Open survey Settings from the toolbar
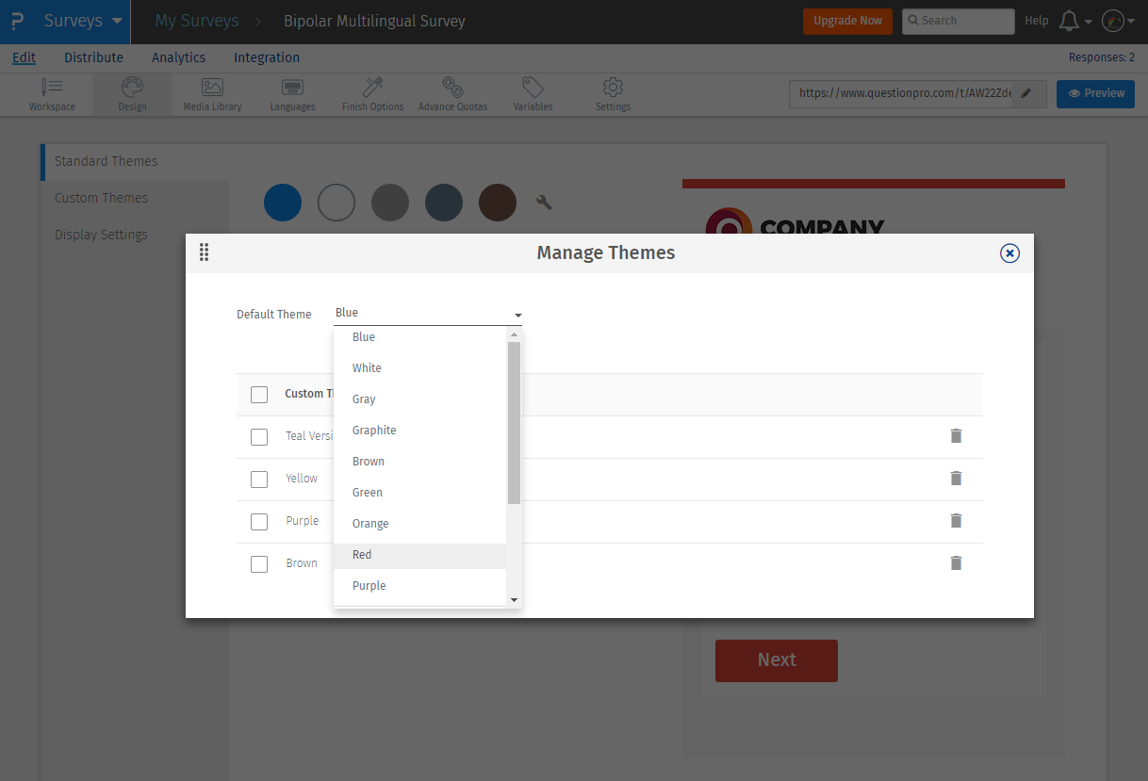The width and height of the screenshot is (1148, 781). coord(612,93)
